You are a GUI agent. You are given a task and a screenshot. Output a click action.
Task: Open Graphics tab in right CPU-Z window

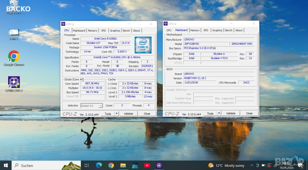coord(217,30)
